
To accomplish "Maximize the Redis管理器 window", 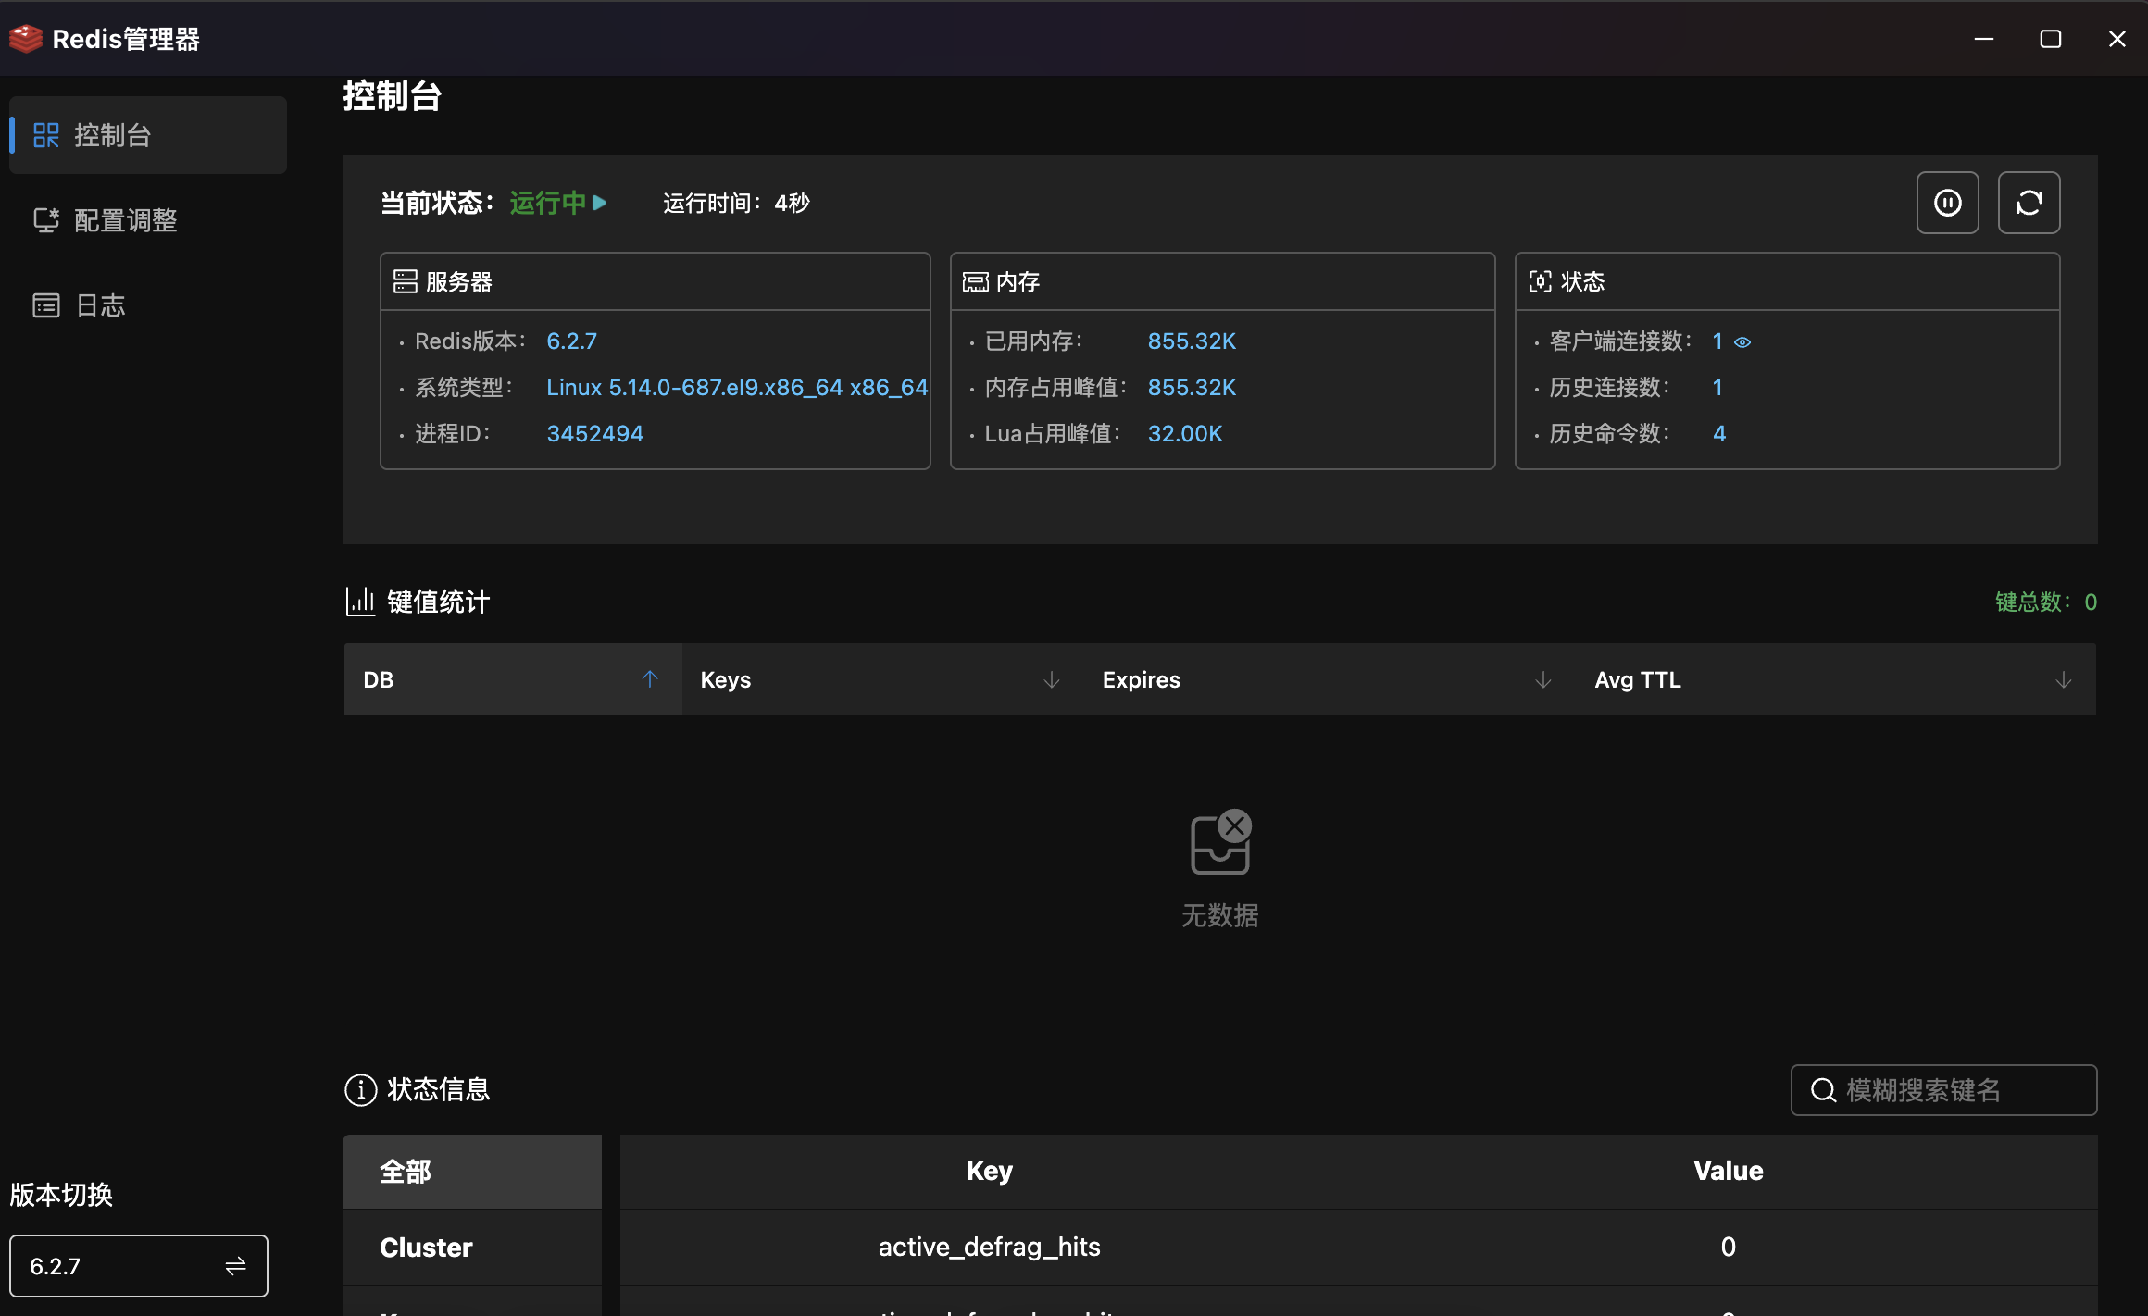I will pos(2051,39).
